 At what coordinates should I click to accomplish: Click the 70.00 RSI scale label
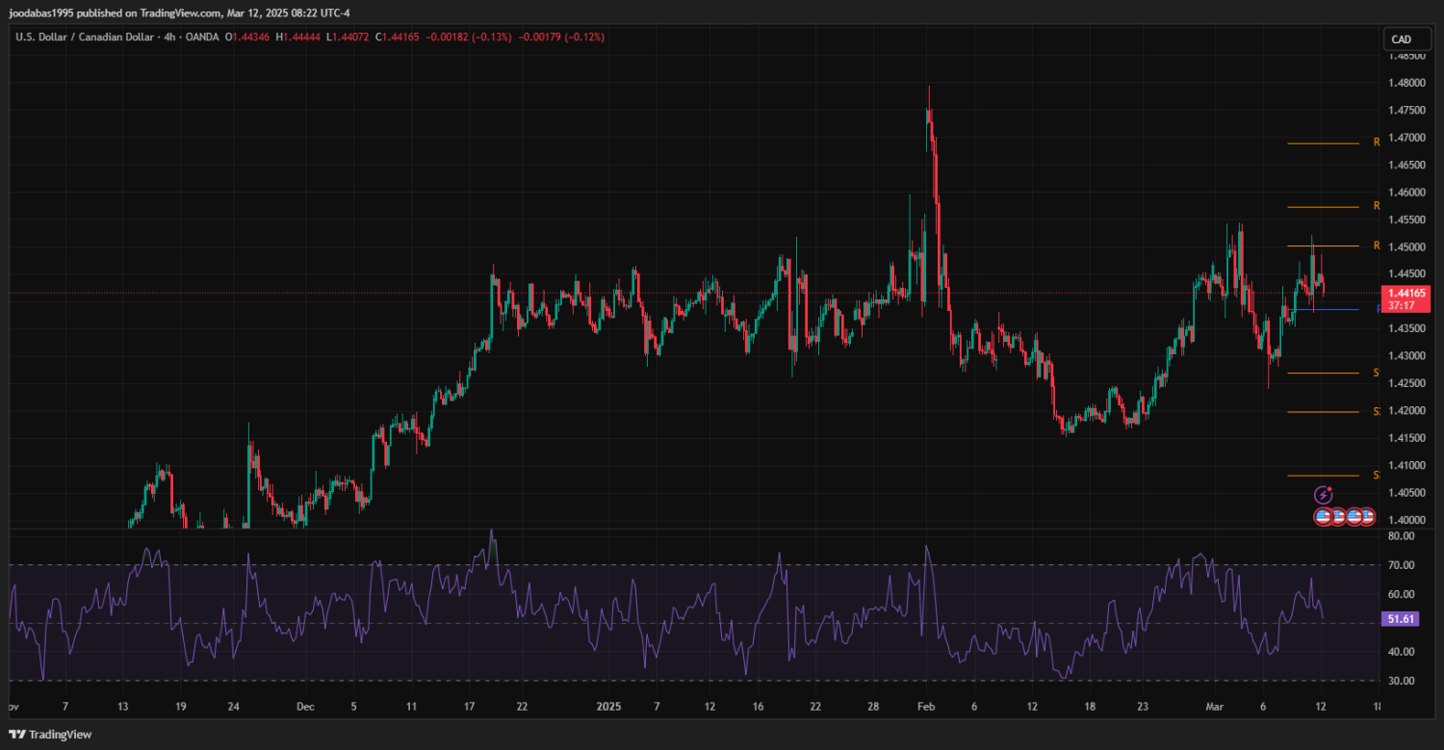(1402, 565)
